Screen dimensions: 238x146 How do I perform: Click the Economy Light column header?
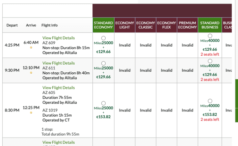pos(125,25)
